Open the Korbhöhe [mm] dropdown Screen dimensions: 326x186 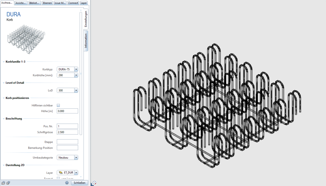pyautogui.click(x=67, y=75)
